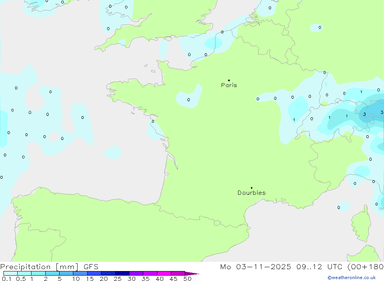Screen dimensions: 384x281
Task: Select the Dourbies location dot marker
Action: tap(252, 188)
